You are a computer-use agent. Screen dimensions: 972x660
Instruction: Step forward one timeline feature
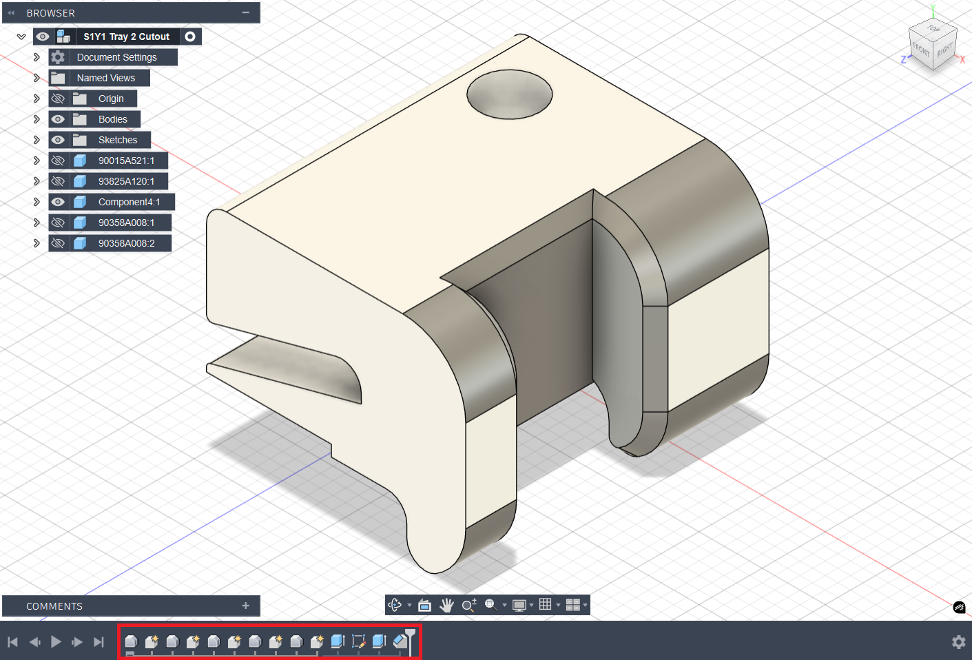coord(77,642)
